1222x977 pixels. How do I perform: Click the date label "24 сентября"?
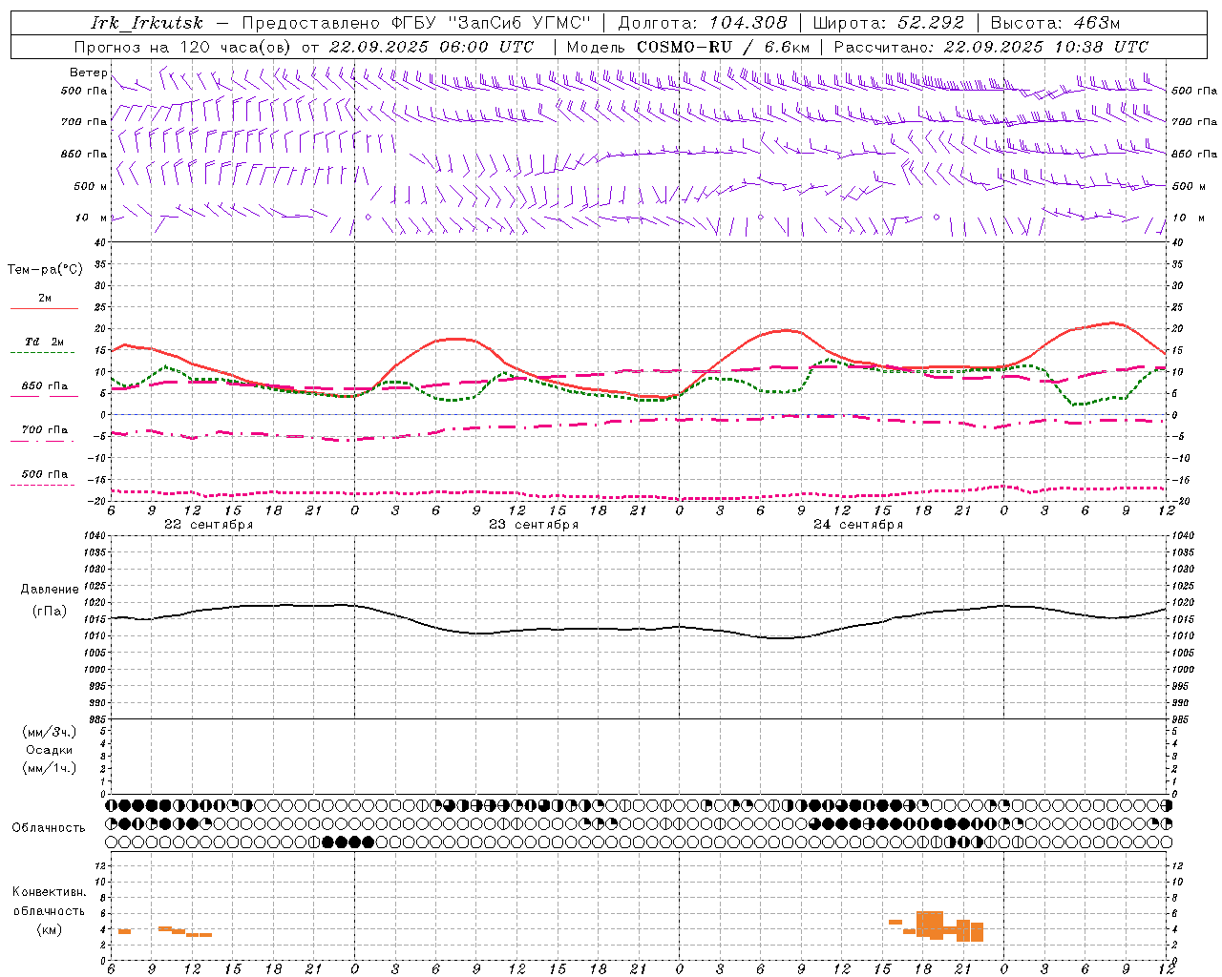tap(858, 525)
